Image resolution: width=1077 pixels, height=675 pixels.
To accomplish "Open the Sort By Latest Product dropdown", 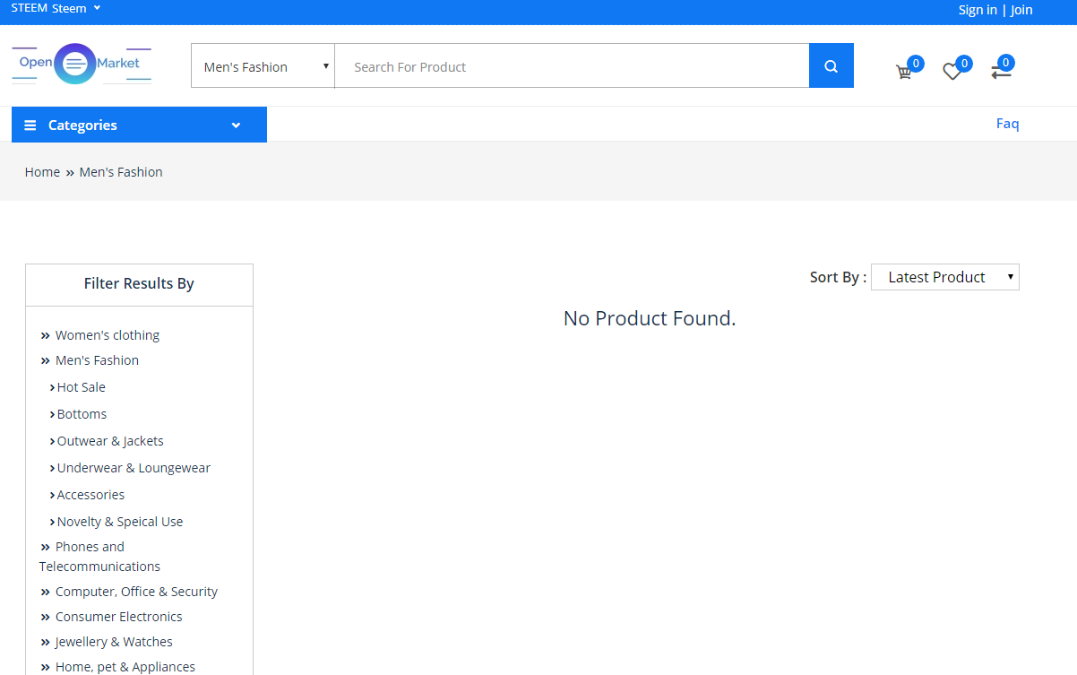I will [944, 277].
